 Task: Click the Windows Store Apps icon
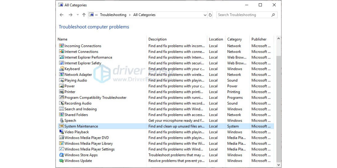click(x=62, y=155)
